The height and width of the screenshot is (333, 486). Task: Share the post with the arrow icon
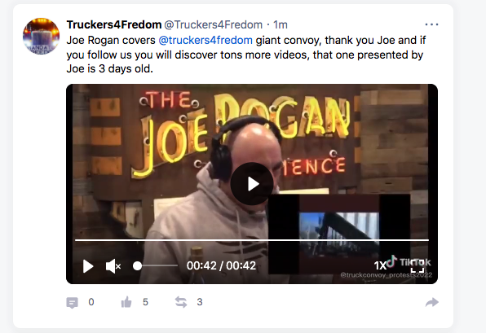pyautogui.click(x=431, y=302)
